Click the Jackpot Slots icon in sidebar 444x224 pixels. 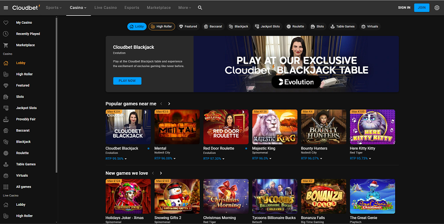click(5, 108)
